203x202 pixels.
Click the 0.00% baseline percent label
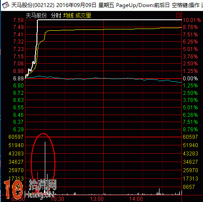(190, 79)
